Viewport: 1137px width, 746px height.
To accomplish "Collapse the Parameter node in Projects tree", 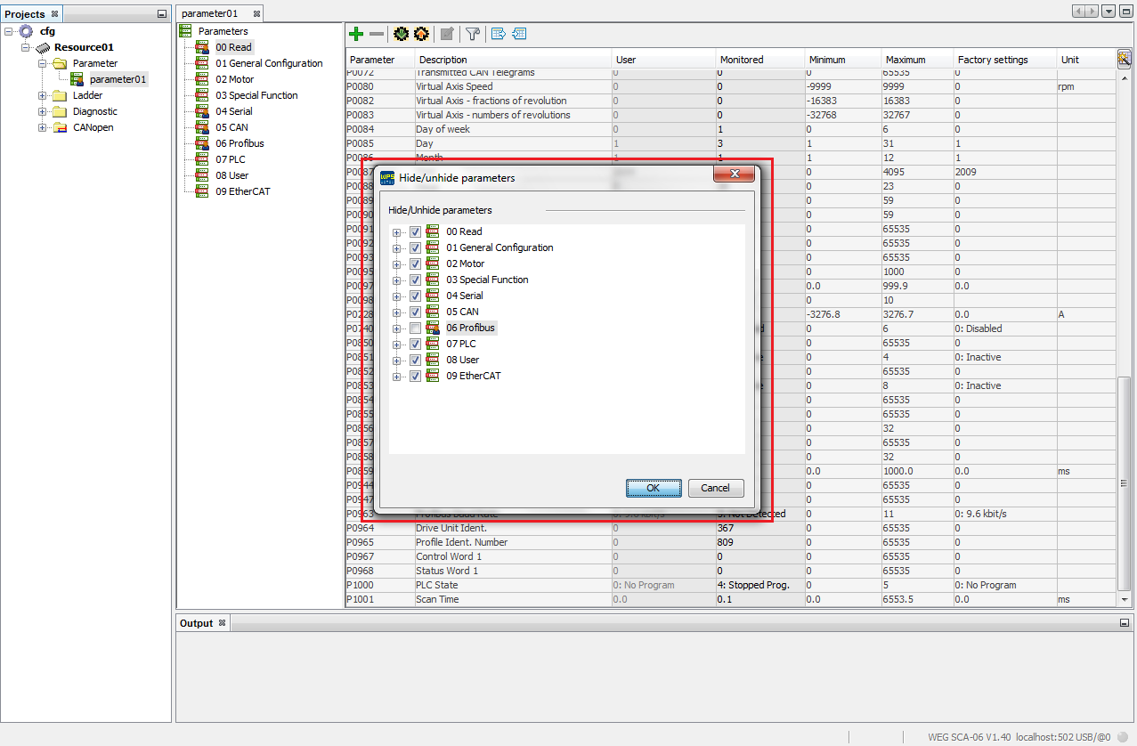I will point(40,62).
